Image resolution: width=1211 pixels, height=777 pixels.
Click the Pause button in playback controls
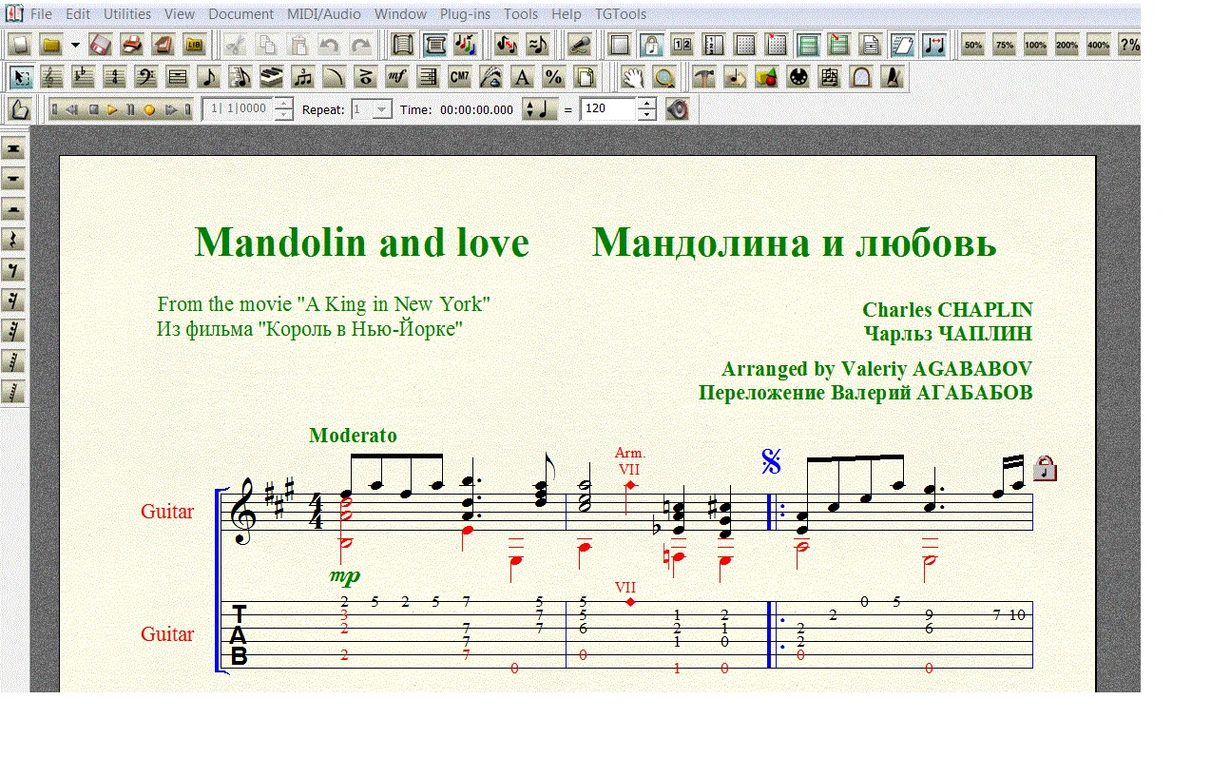point(130,109)
